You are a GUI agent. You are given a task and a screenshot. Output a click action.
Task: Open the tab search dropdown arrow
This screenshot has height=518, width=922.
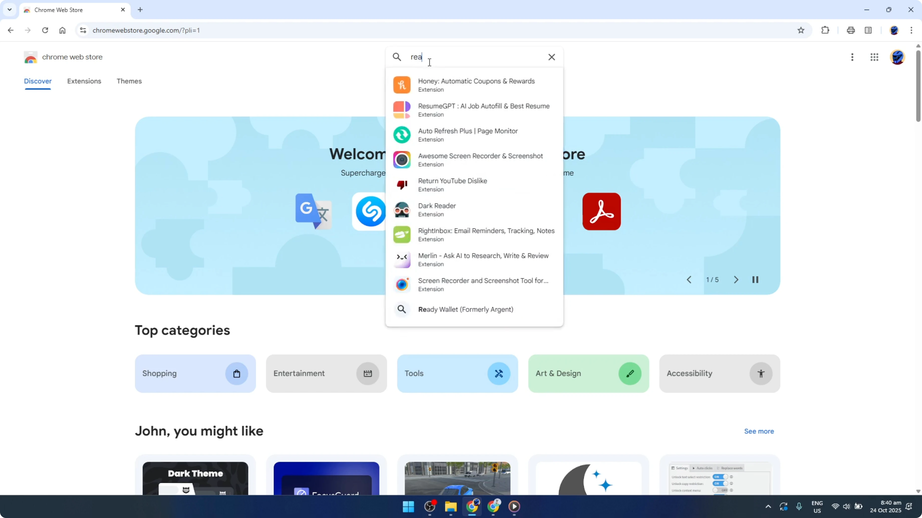(10, 10)
